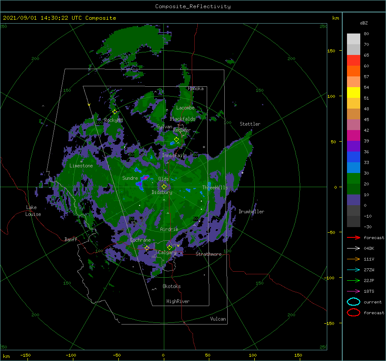Viewport: 386px width, 361px height.
Task: Click the HighRiver town label
Action: [178, 301]
